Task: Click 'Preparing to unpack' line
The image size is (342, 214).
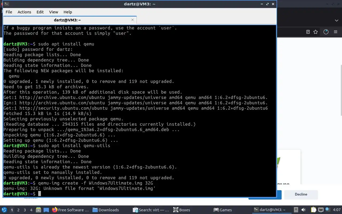Action: 91,129
